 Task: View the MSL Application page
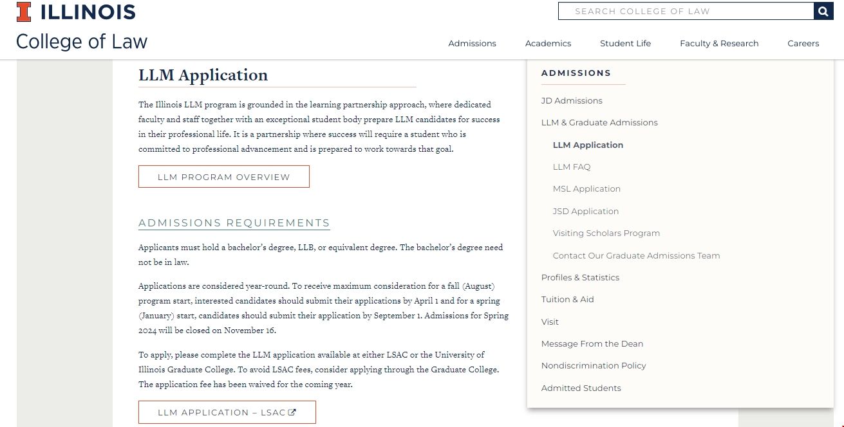click(586, 188)
